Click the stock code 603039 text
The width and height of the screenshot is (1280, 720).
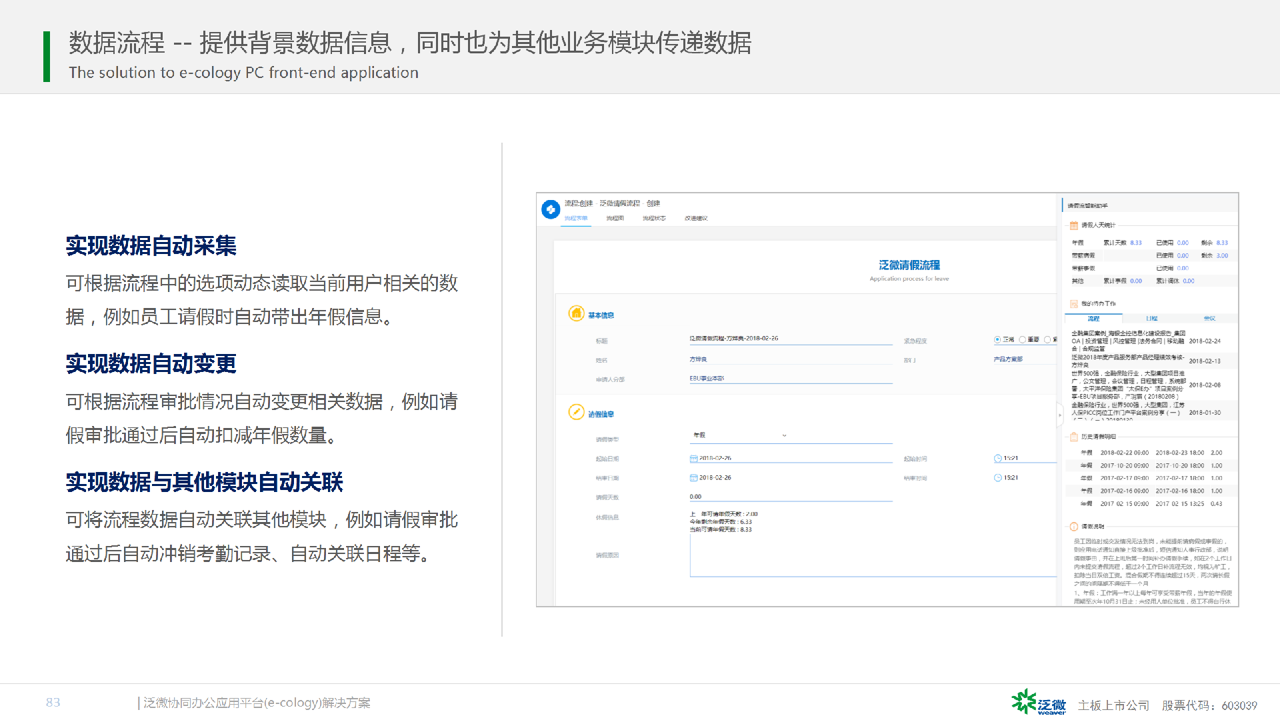[1239, 705]
